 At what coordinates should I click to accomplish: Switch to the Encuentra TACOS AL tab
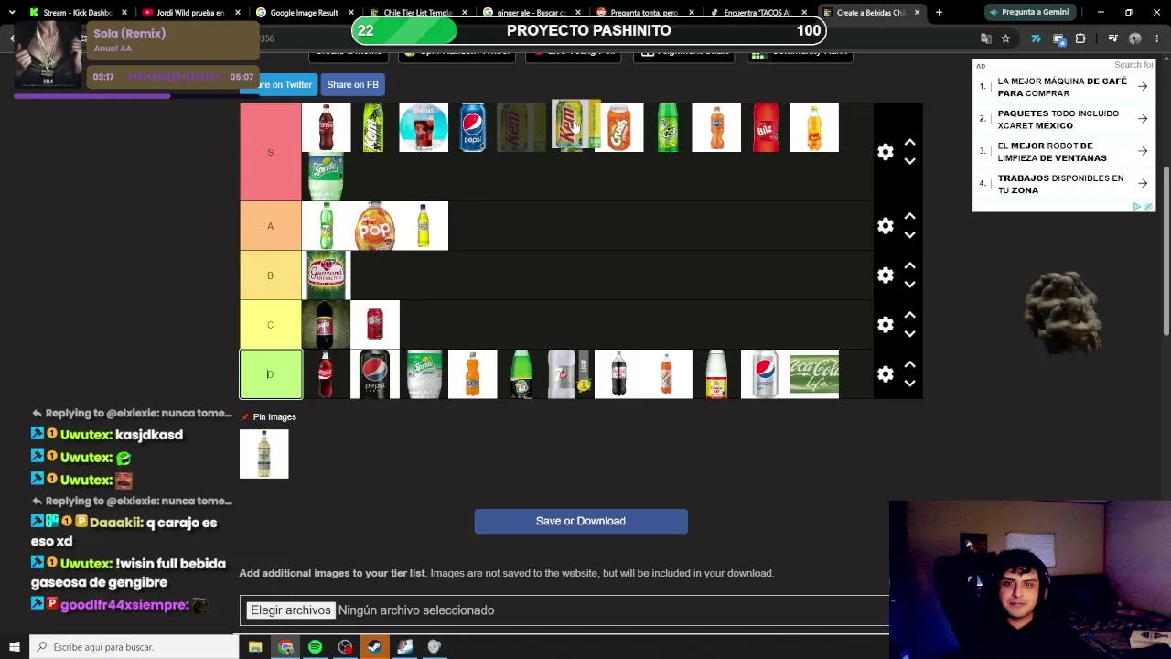[x=757, y=13]
